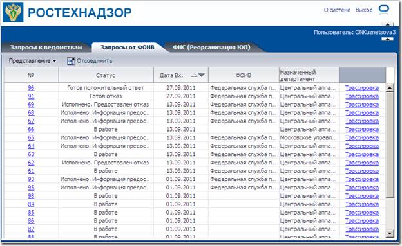Click Трассировка link for request 62
Viewport: 402px width, 246px height.
362,163
